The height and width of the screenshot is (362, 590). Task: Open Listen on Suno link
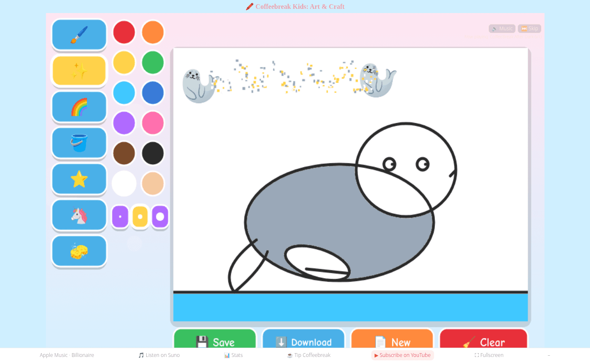(x=159, y=355)
